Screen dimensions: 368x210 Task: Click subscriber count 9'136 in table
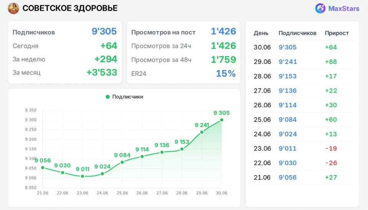288,91
